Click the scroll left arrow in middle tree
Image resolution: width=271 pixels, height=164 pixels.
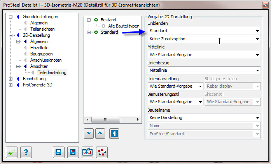point(87,119)
